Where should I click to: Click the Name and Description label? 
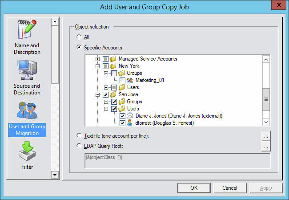pyautogui.click(x=27, y=49)
